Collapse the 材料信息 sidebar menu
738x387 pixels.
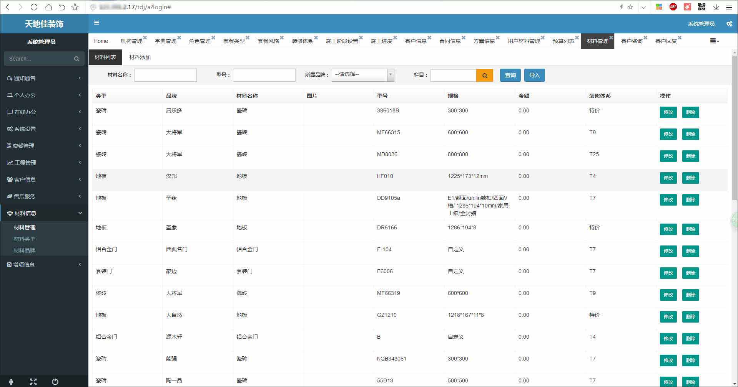pos(44,213)
